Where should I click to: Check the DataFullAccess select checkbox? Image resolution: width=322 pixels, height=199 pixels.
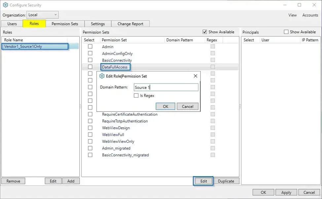click(x=90, y=67)
